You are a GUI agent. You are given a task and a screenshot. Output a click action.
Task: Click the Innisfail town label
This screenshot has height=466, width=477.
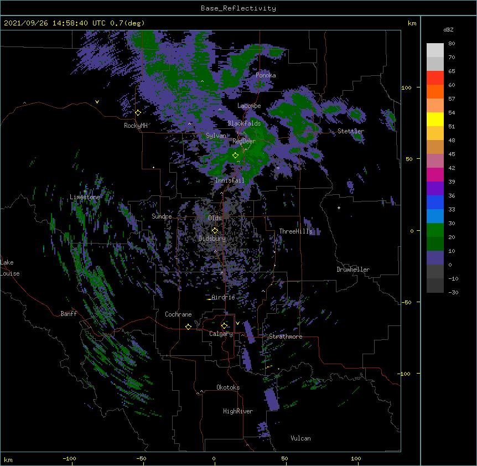[230, 180]
